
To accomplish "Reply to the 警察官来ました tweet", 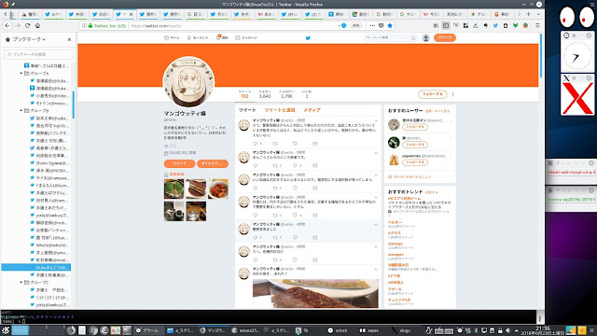I will pos(256,237).
